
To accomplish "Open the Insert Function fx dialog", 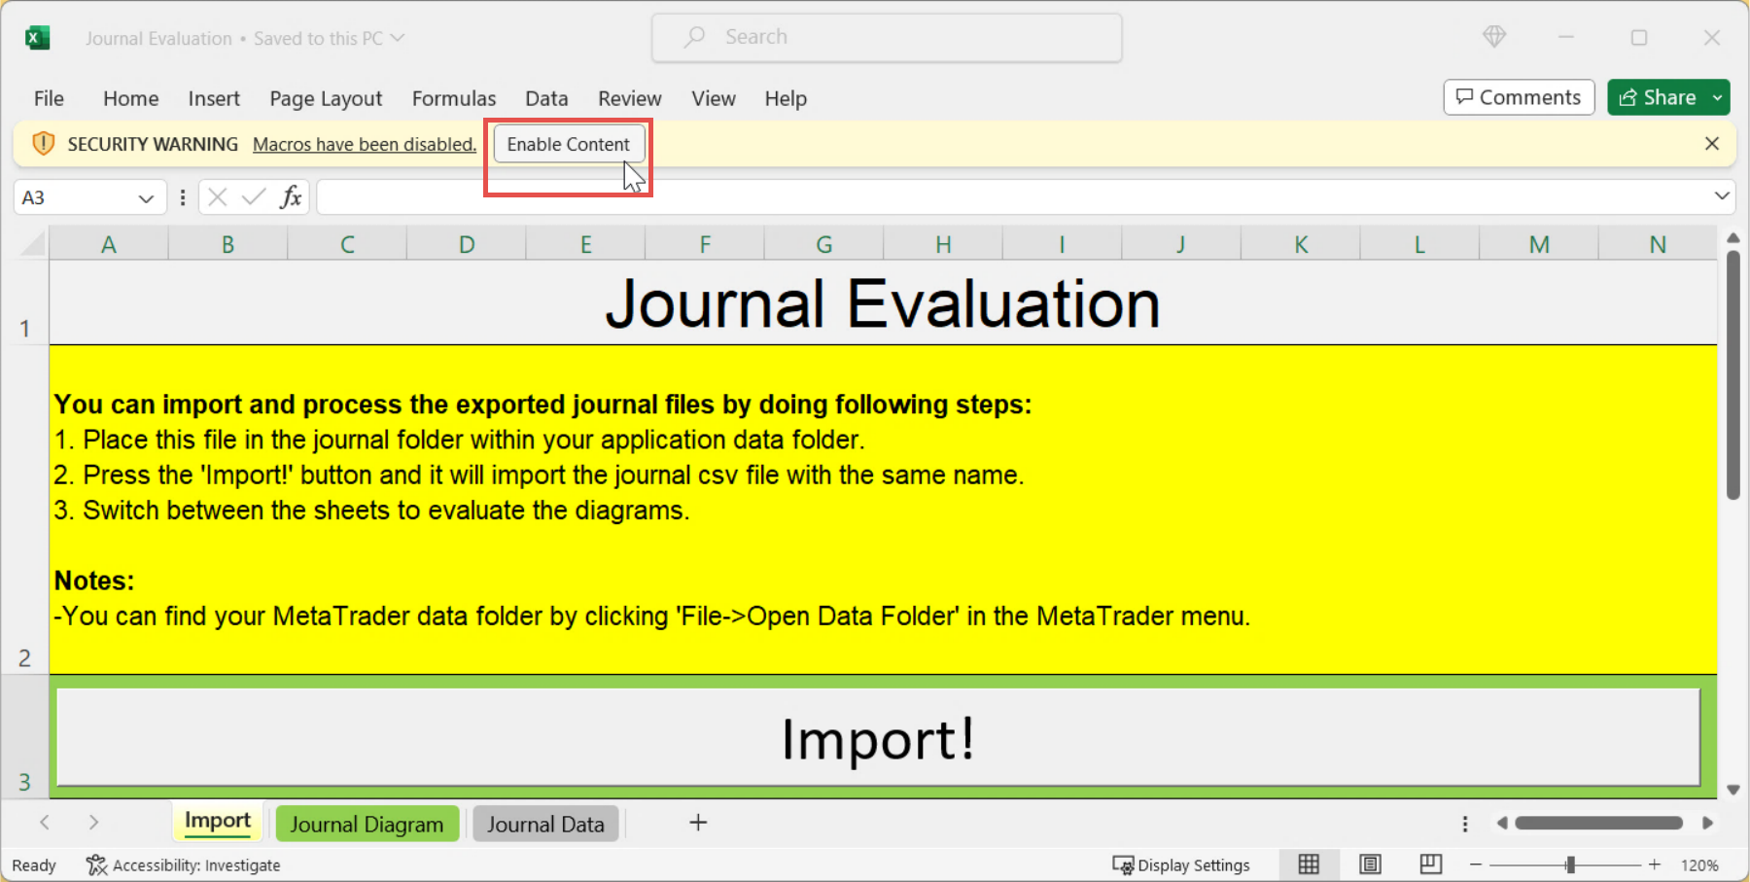I will pos(291,197).
